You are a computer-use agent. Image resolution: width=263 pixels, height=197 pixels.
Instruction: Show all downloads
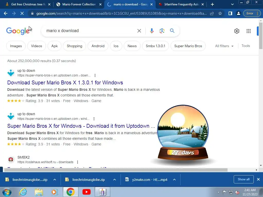coord(243,179)
